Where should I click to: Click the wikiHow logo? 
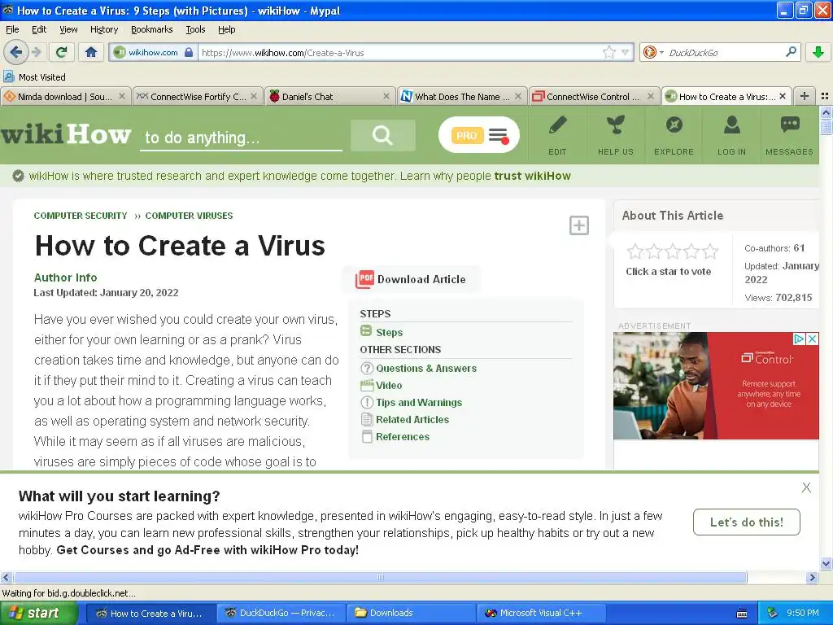point(65,134)
